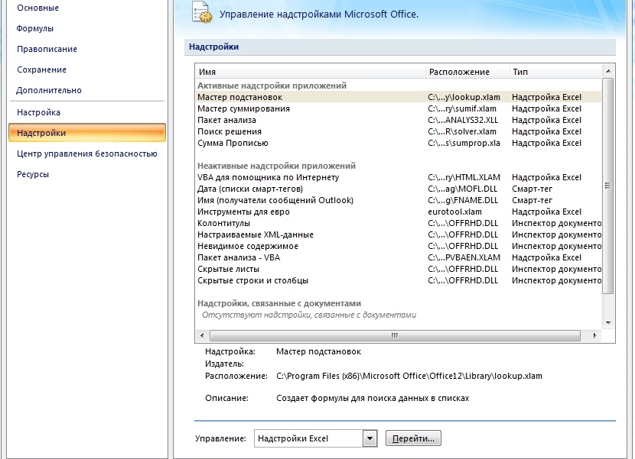635x459 pixels.
Task: Open the Основные options category
Action: click(37, 8)
